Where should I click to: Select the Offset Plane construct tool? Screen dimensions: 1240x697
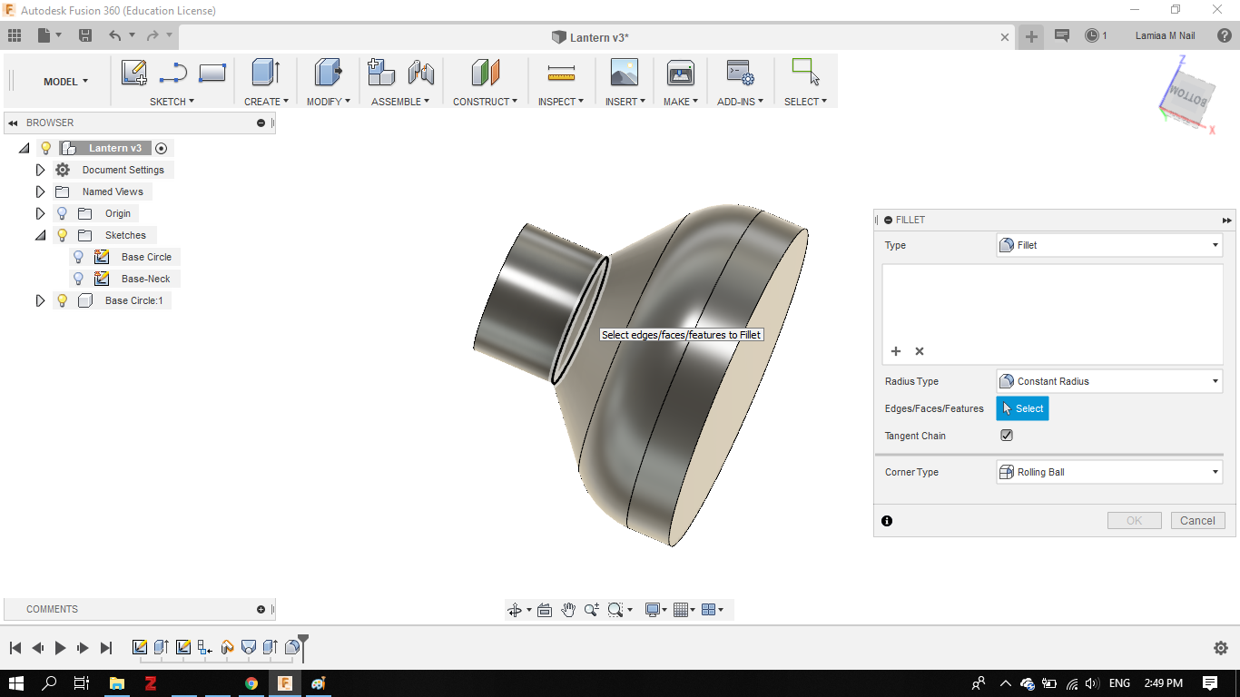click(486, 73)
